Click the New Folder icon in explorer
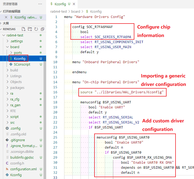 point(30,29)
